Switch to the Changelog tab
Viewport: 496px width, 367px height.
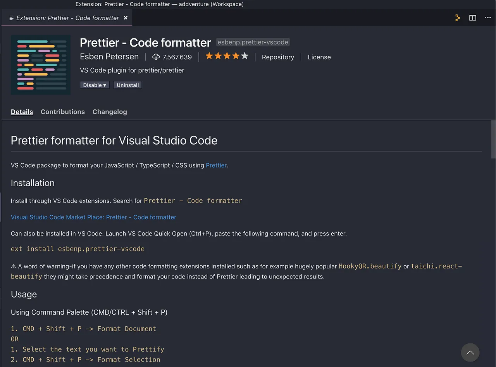(110, 112)
